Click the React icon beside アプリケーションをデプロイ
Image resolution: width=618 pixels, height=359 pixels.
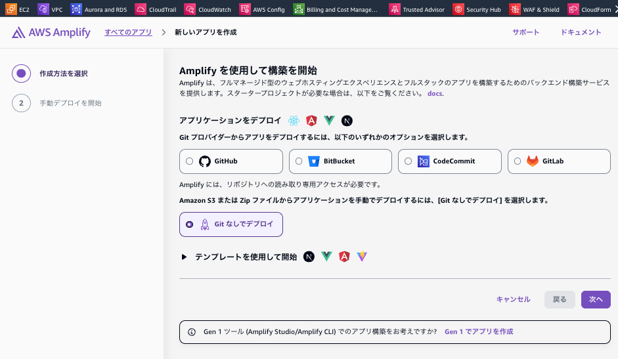click(294, 121)
